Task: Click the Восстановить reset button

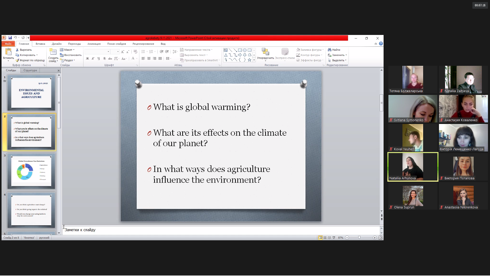Action: pos(71,55)
